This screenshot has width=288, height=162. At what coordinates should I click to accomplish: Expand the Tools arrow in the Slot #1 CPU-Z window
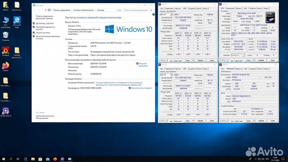click(193, 60)
